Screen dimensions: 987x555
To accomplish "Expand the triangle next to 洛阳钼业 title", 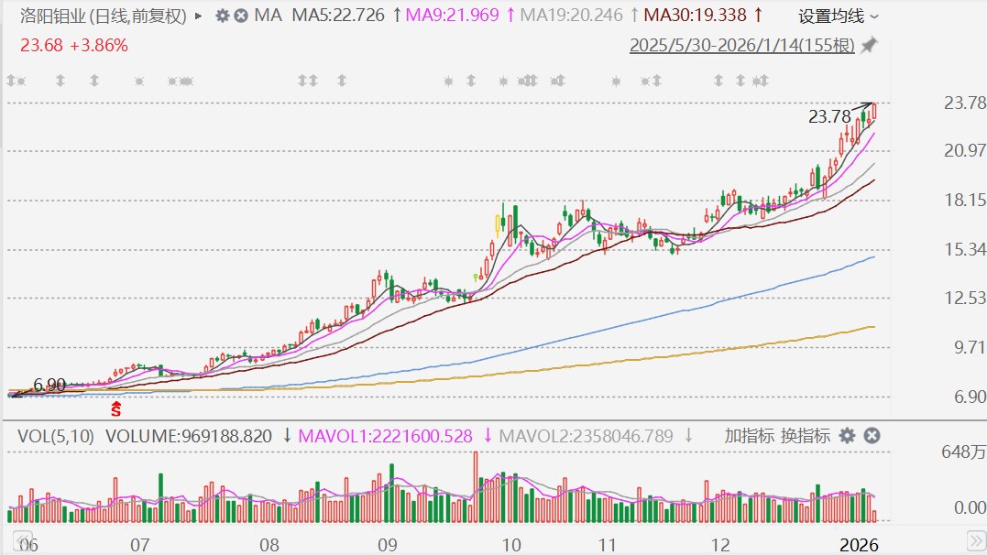I will 200,16.
